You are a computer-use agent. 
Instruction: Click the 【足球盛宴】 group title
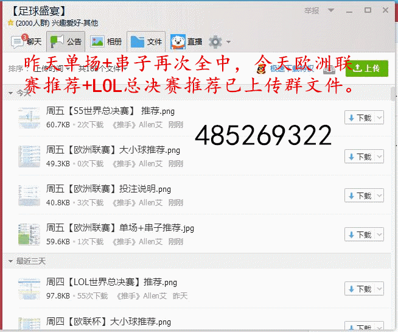[38, 11]
